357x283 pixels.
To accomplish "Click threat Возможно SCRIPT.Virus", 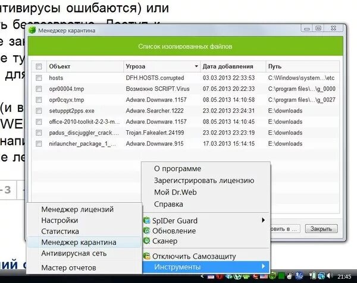I will tap(158, 89).
